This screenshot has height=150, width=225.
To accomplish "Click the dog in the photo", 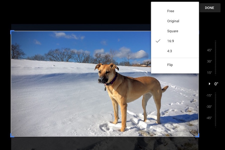I will tap(129, 94).
